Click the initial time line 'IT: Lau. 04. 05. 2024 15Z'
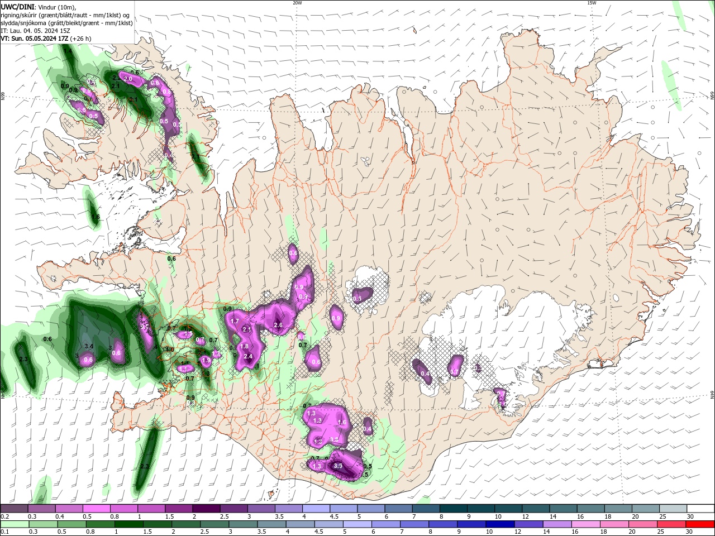The image size is (715, 536). click(35, 31)
